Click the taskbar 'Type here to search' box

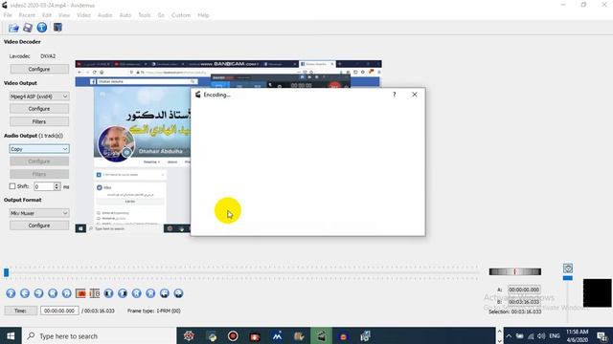(100, 335)
